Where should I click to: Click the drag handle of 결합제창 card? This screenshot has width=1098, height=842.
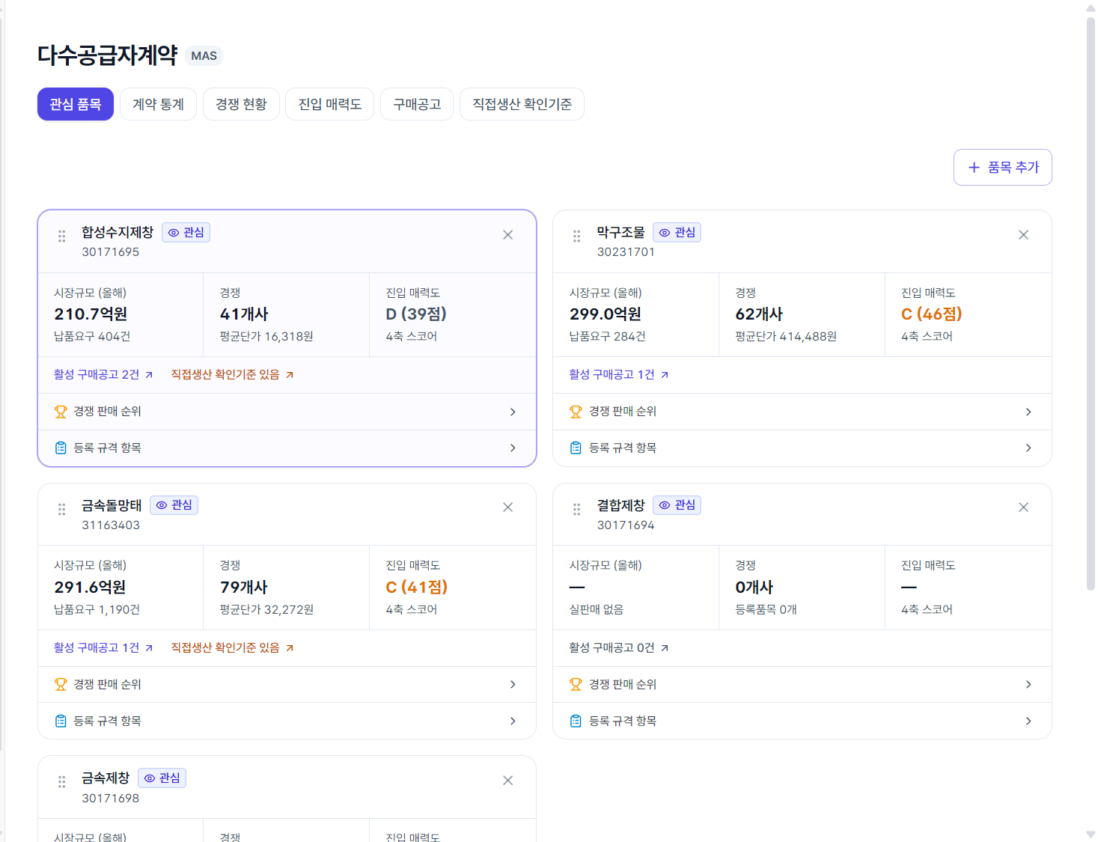[576, 509]
